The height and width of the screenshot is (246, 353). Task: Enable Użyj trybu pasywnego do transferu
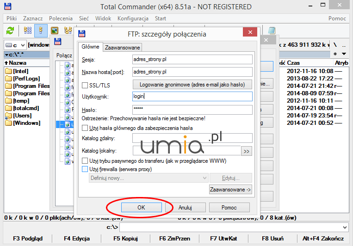click(x=85, y=161)
